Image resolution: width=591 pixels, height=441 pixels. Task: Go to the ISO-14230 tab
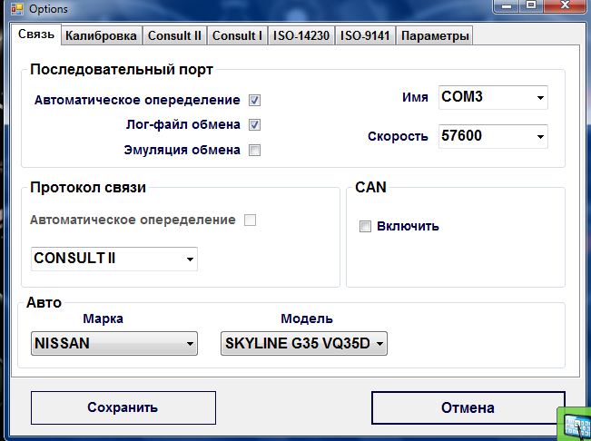coord(300,36)
